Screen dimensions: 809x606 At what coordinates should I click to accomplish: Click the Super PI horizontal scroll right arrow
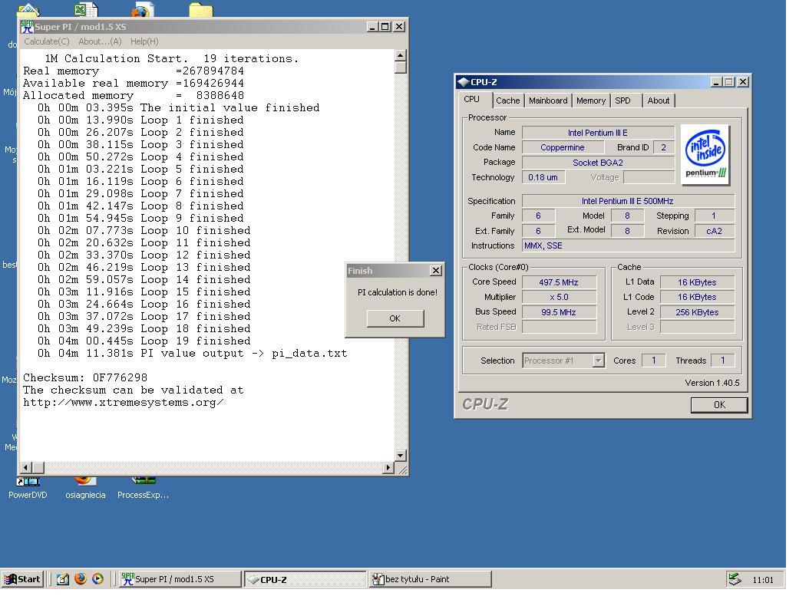coord(388,468)
